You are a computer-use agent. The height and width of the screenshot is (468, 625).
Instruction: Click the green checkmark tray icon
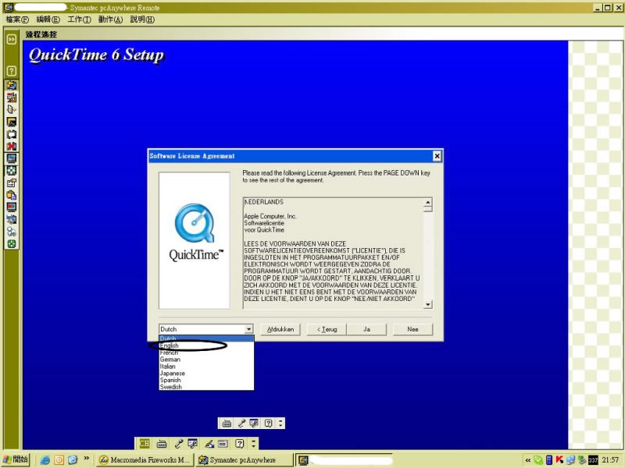[x=538, y=459]
